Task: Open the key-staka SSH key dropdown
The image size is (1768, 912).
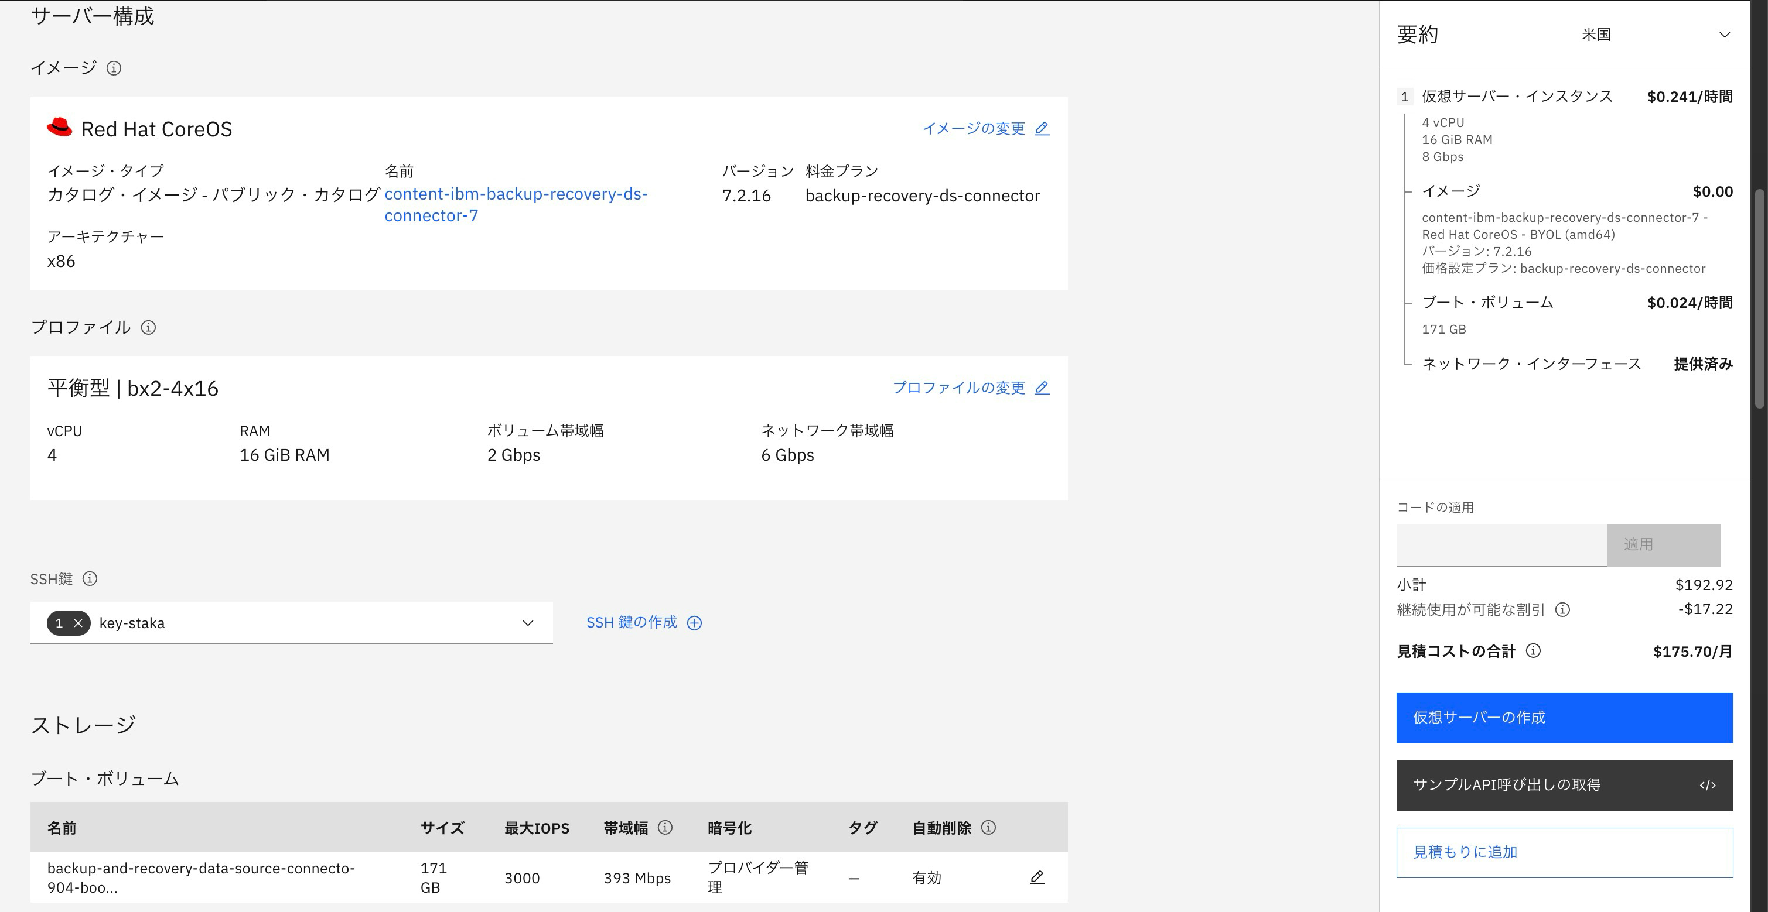Action: 527,623
